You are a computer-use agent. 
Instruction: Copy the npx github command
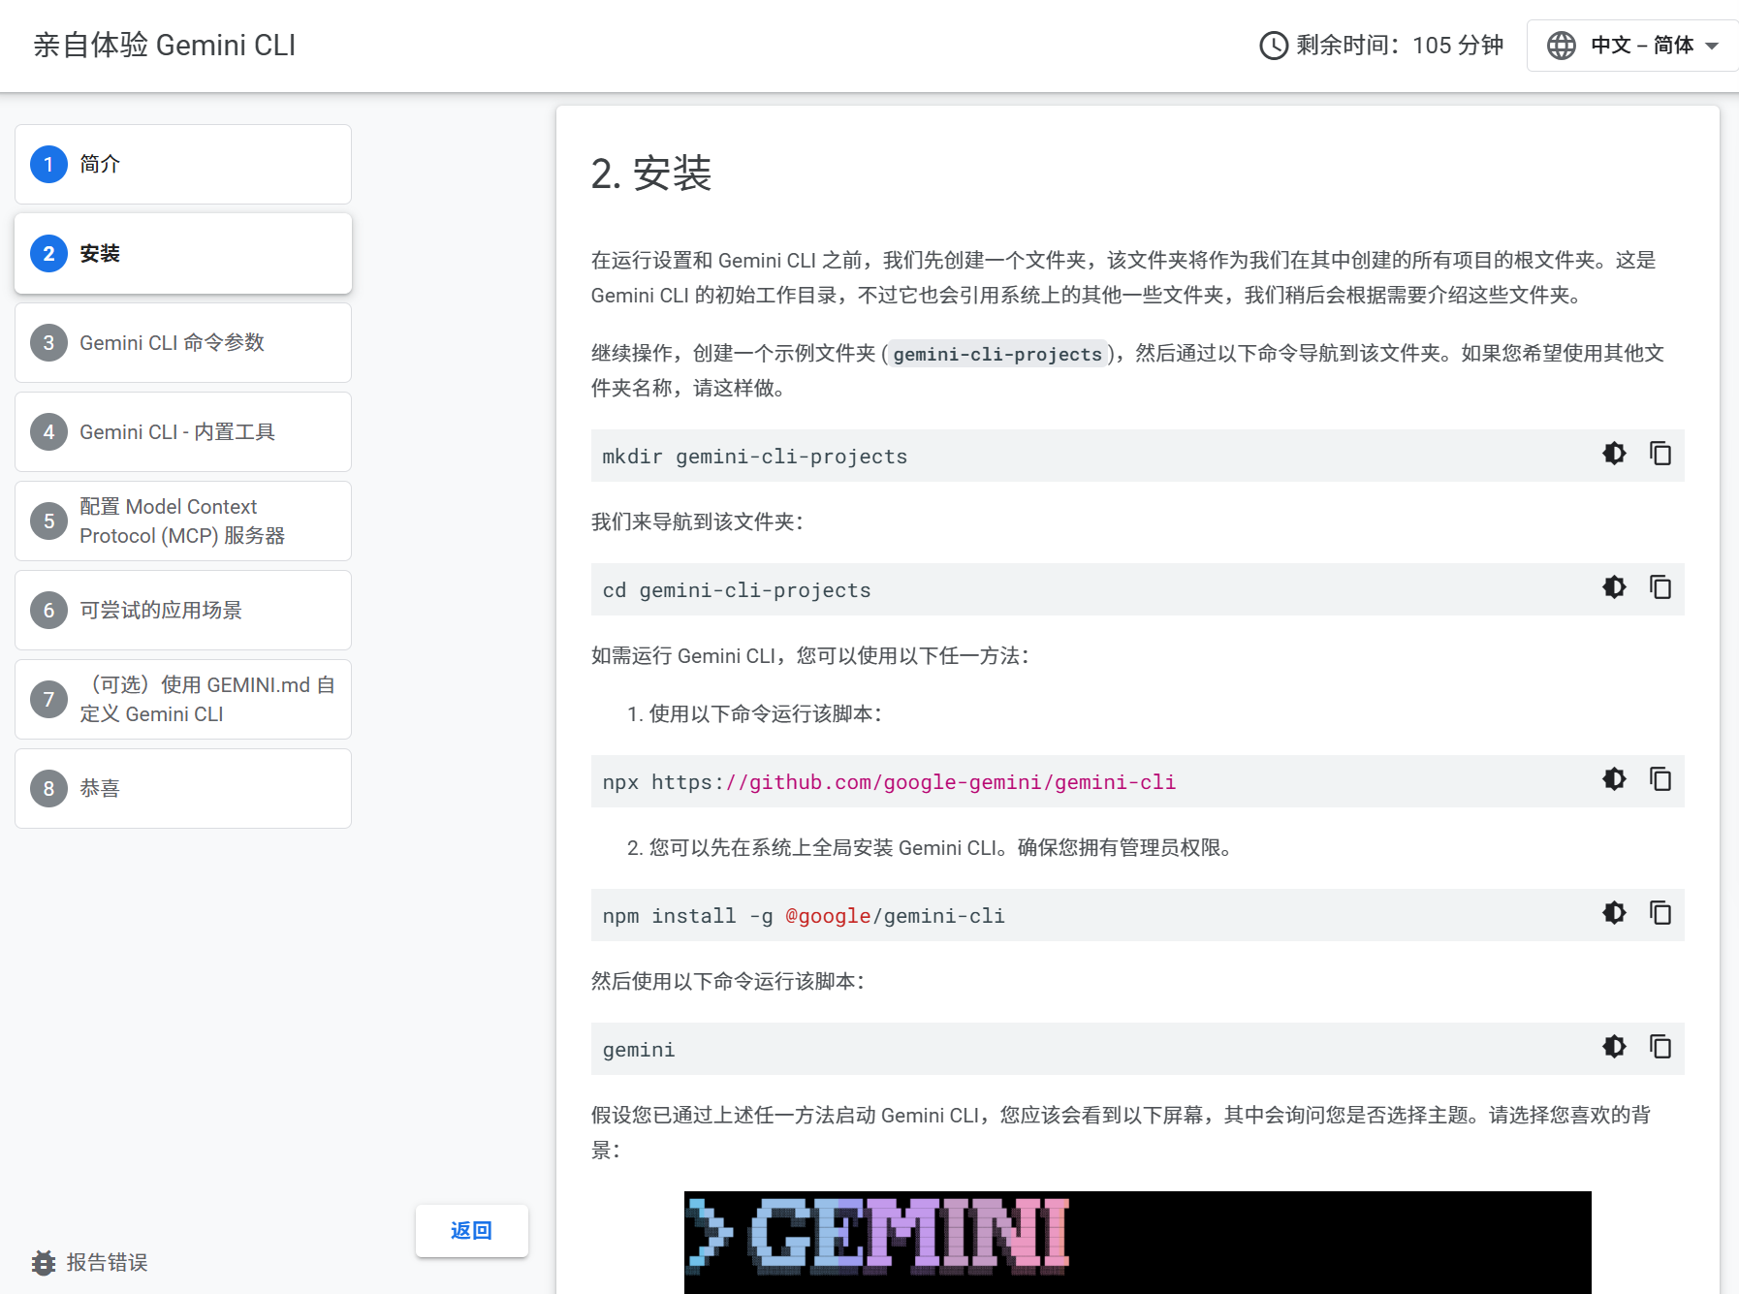pos(1660,779)
